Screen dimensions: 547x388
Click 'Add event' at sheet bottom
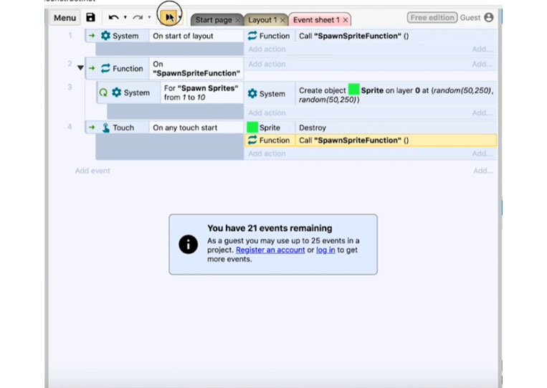tap(92, 171)
